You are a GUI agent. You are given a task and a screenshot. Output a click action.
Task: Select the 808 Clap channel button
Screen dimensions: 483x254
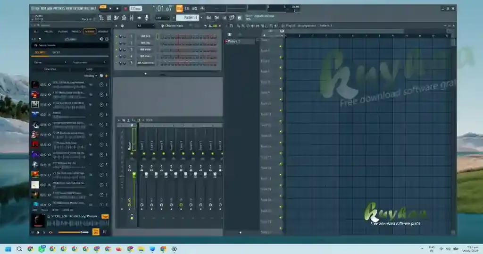click(x=145, y=43)
